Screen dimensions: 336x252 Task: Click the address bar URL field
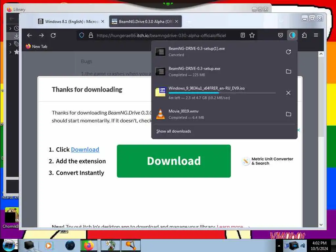161,35
